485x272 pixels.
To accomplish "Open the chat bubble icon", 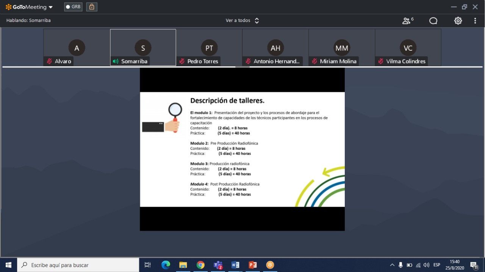I will (x=433, y=21).
